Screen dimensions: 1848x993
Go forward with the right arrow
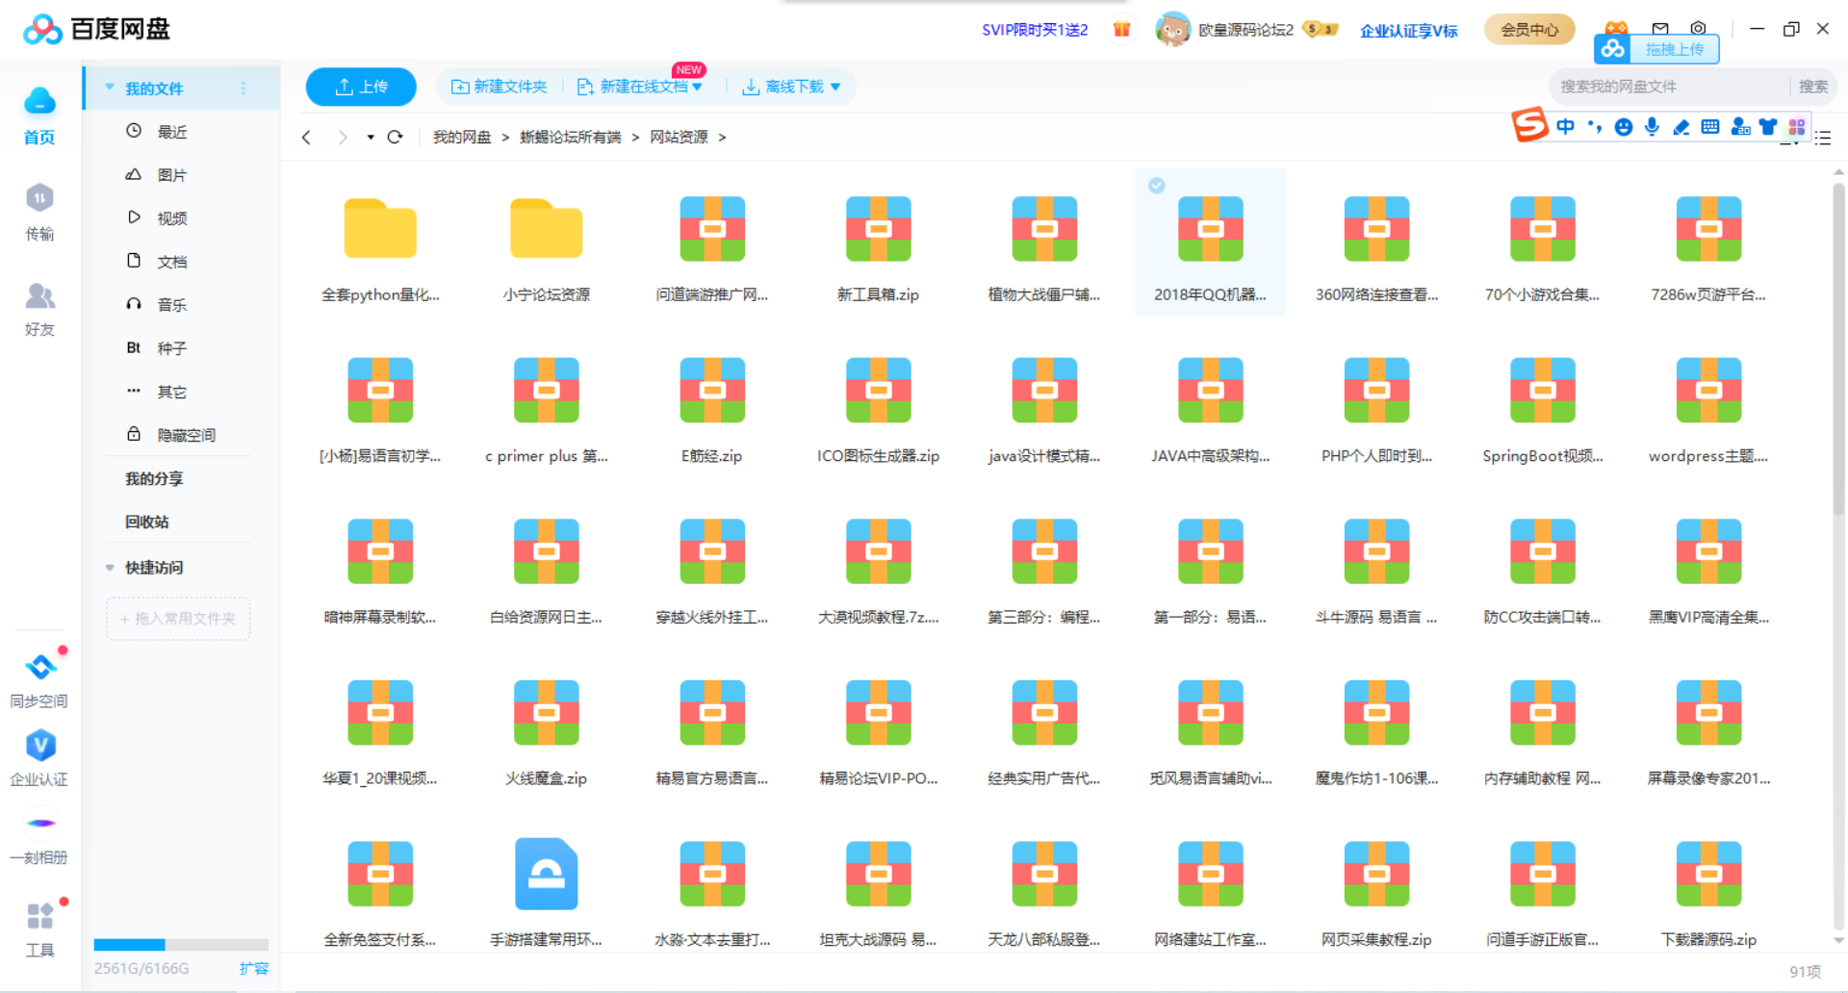342,137
